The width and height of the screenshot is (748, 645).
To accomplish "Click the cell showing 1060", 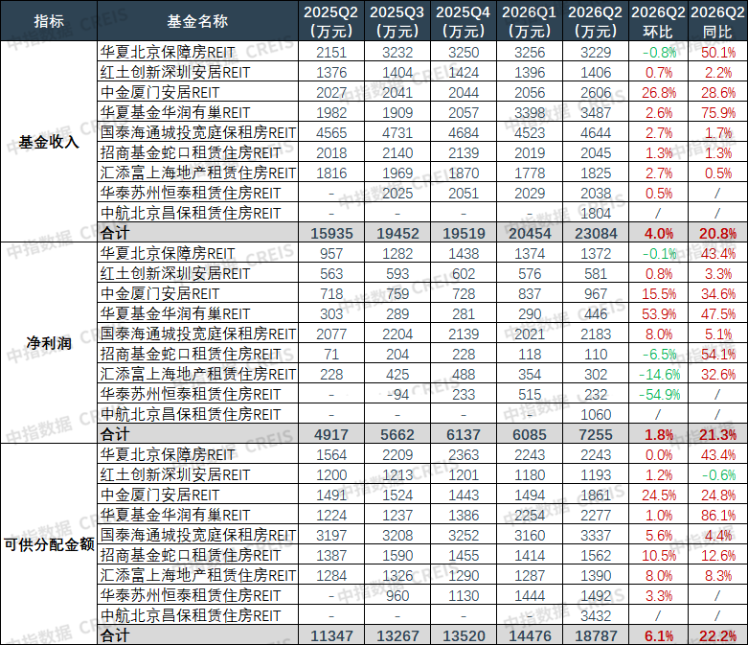I will pyautogui.click(x=596, y=414).
